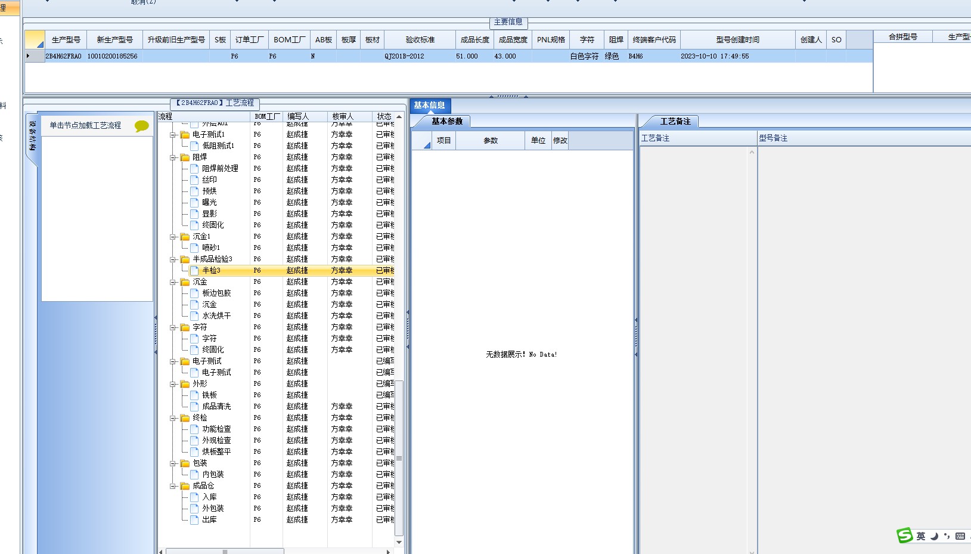Collapse the 阻焊 tree node
The width and height of the screenshot is (971, 554).
(173, 157)
